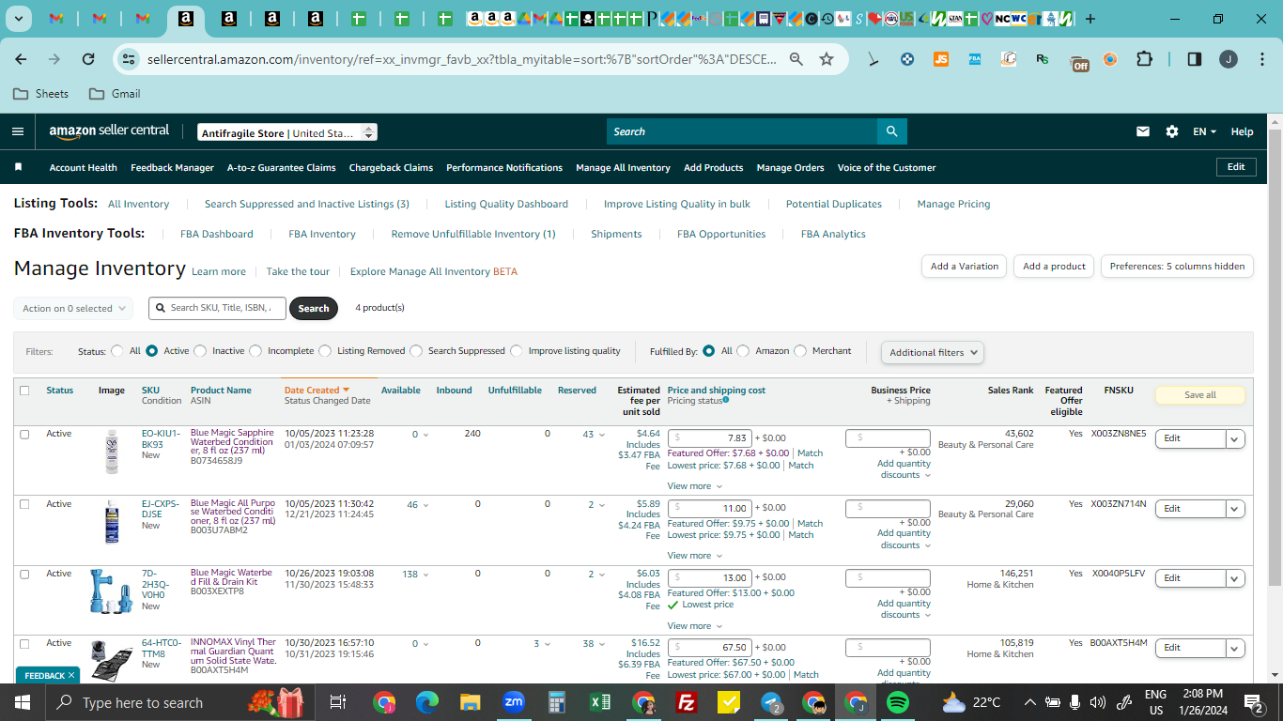
Task: Check the row checkbox for 7D-2H3Q-V0H0
Action: (24, 574)
